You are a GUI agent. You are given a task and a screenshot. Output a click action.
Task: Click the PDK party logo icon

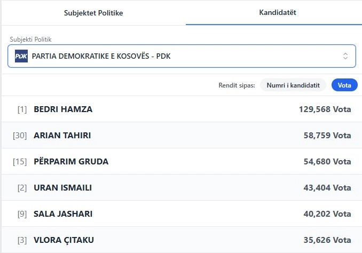[21, 56]
